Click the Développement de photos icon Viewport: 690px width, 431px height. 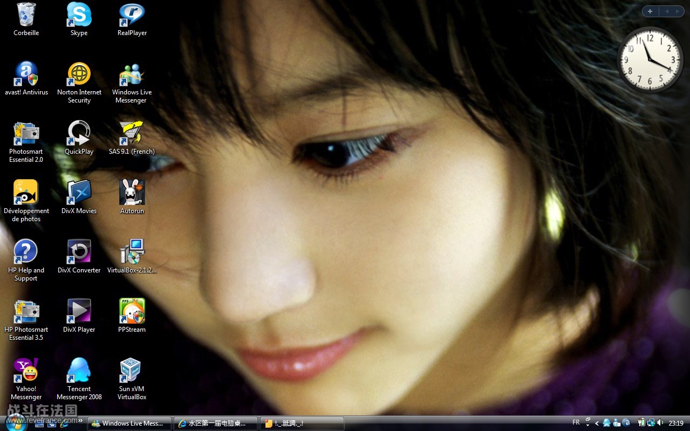[26, 202]
